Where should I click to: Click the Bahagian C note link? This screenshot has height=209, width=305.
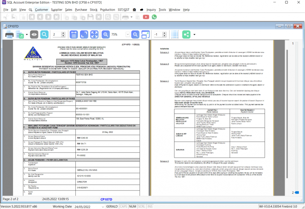164,81
